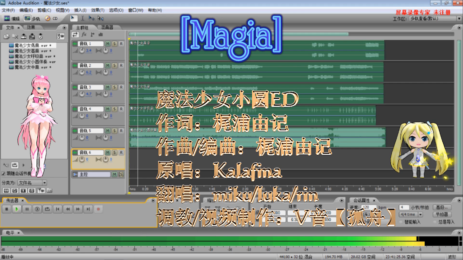Switch to Edit view (编辑) button
Viewport: 463px width, 260px height.
[x=12, y=18]
